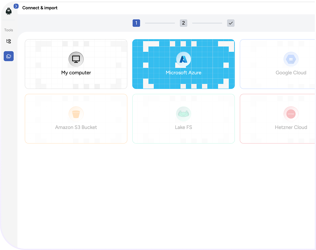The image size is (316, 250).
Task: Choose Microsoft Azure as the data source
Action: pyautogui.click(x=183, y=64)
